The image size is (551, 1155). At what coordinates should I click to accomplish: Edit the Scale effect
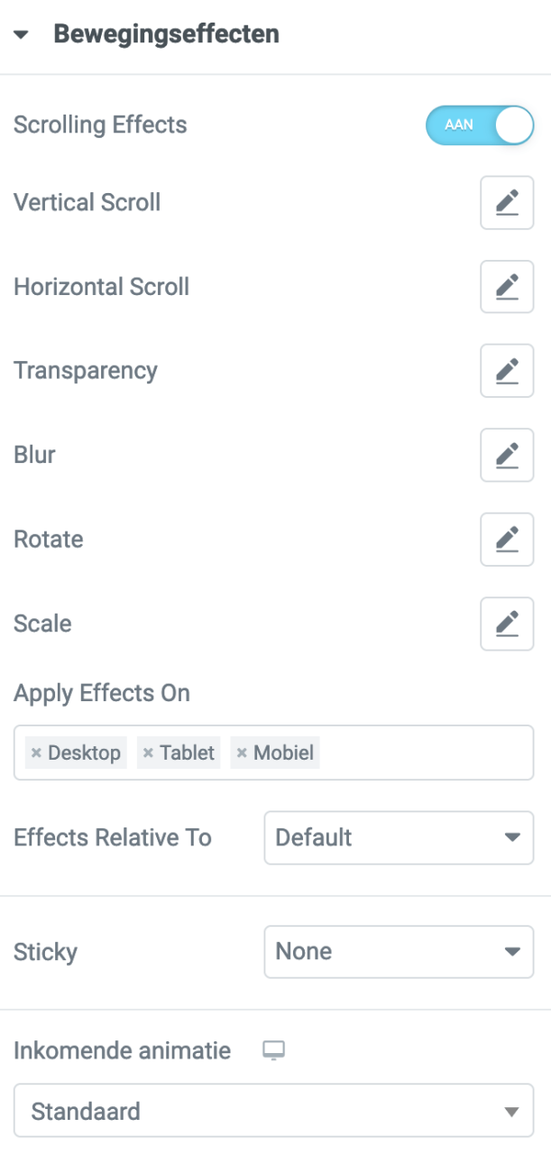point(507,624)
